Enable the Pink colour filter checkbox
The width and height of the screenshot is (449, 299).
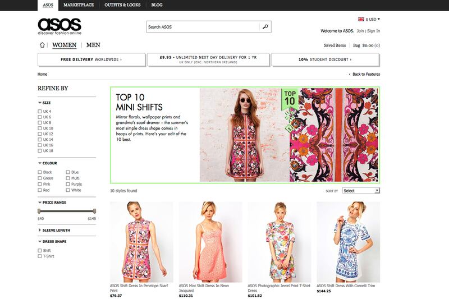pos(39,184)
